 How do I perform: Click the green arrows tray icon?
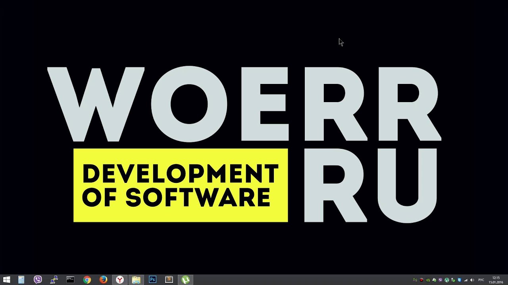click(415, 280)
